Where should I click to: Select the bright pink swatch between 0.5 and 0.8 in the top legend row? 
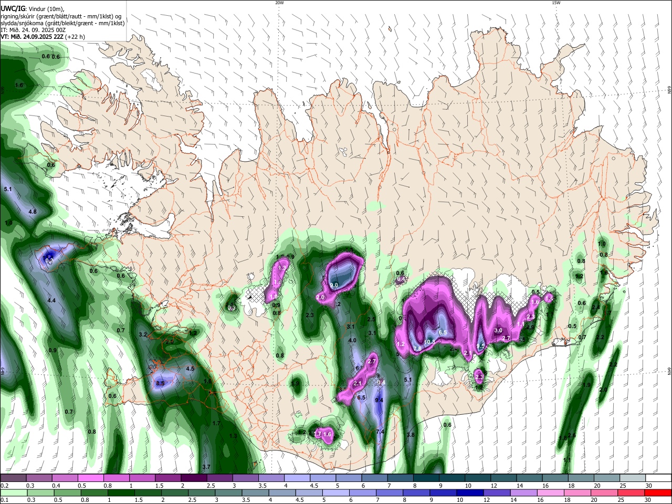point(90,478)
